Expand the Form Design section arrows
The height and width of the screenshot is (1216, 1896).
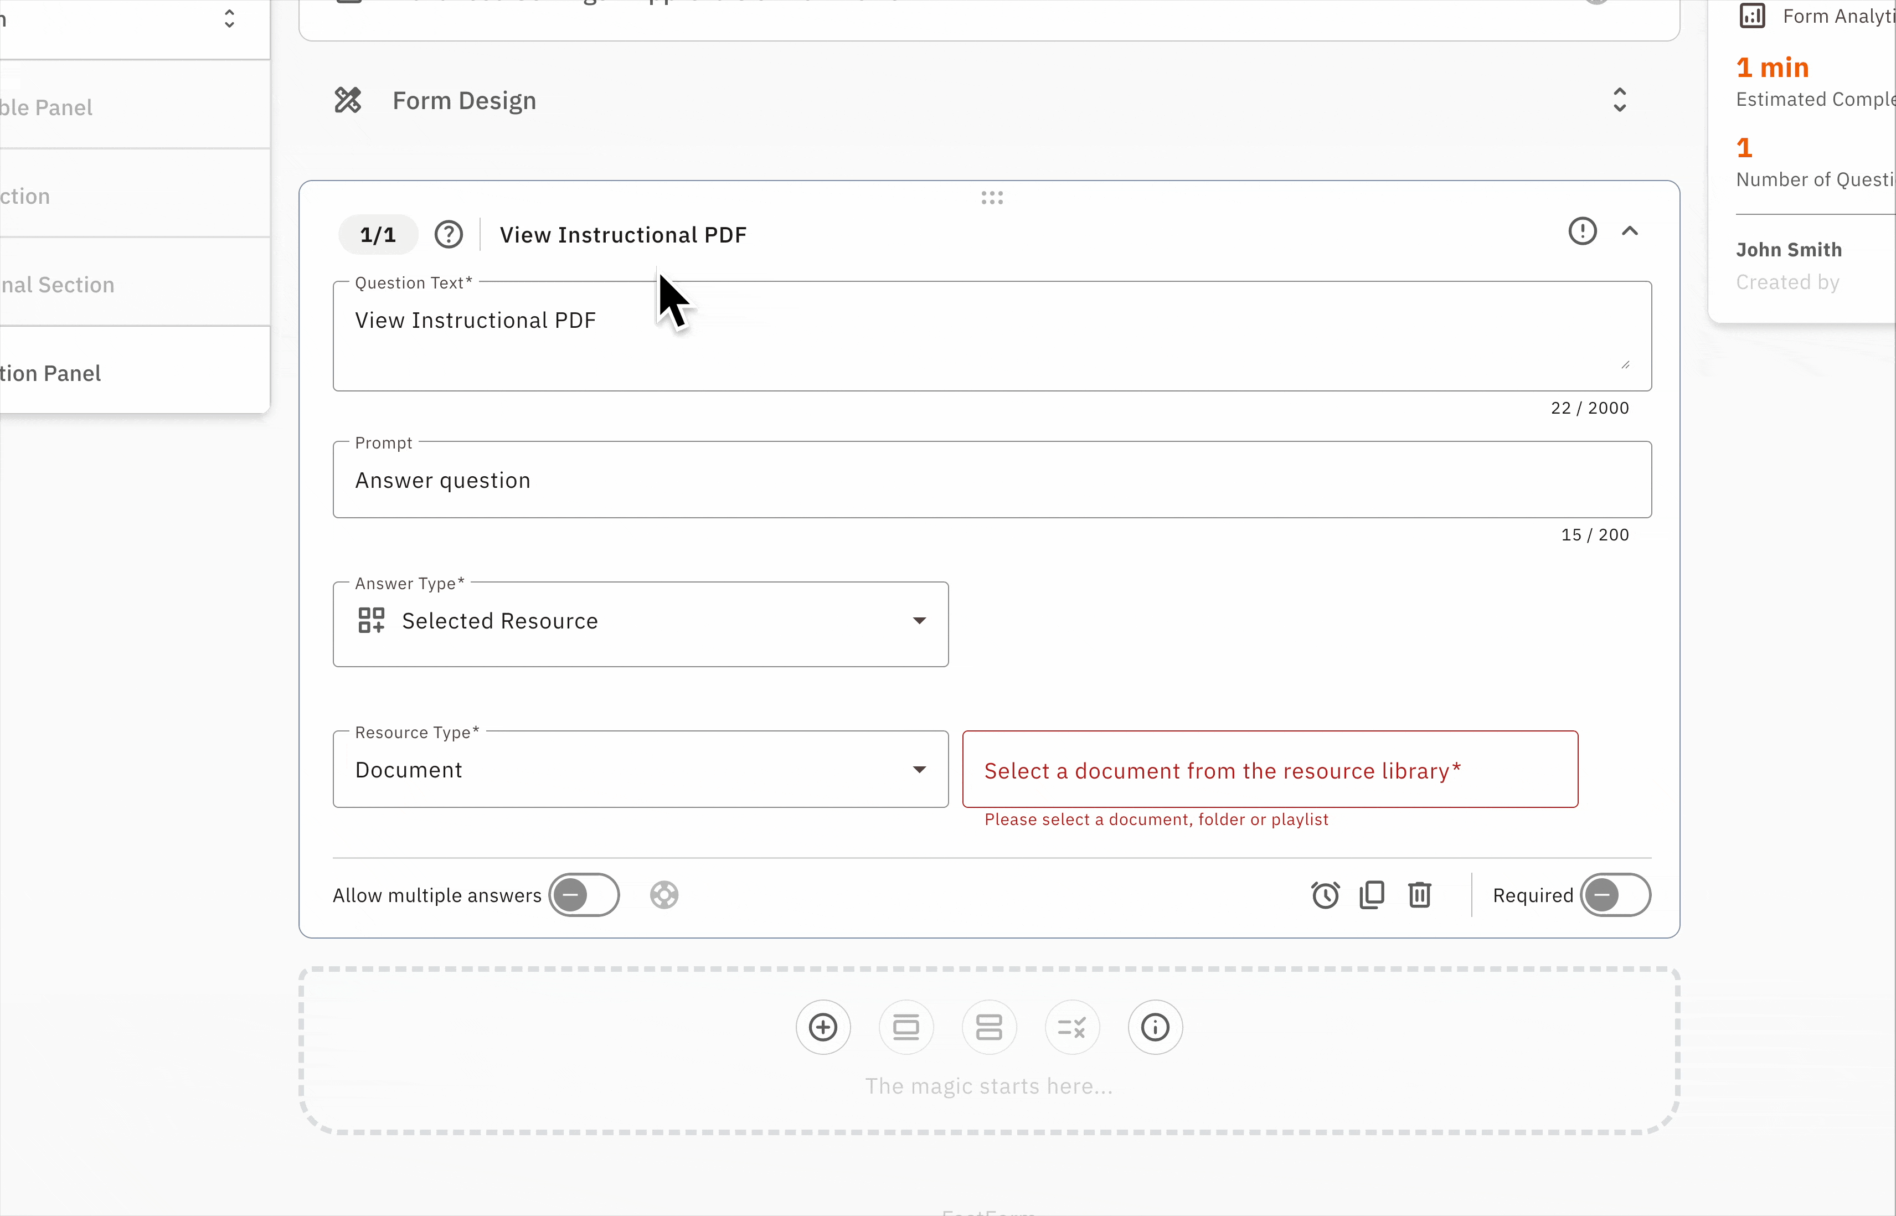click(1620, 100)
